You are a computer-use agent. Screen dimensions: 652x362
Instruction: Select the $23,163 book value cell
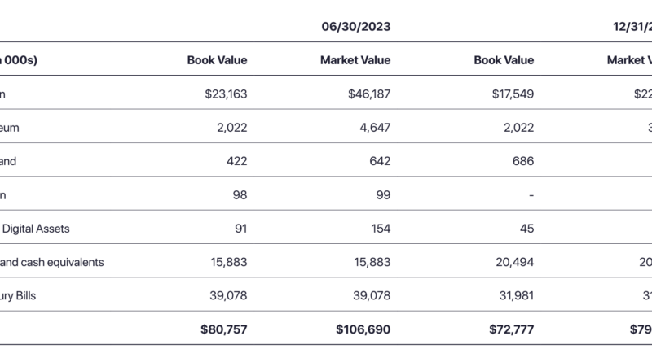click(x=226, y=94)
